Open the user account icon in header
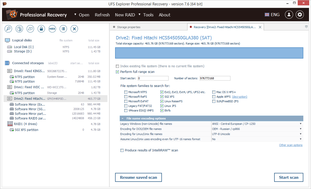This screenshot has width=311, height=189. click(x=289, y=15)
